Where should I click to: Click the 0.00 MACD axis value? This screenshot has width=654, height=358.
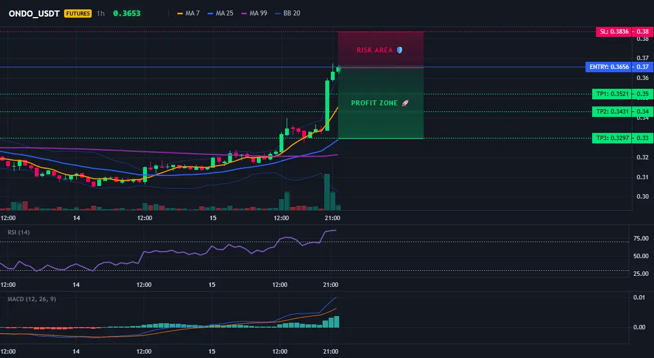click(x=640, y=327)
